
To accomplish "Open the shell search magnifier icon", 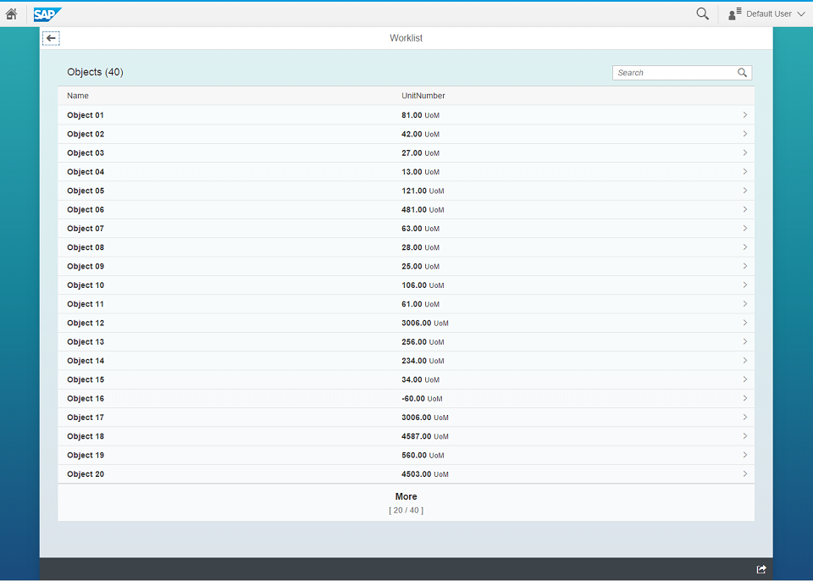I will point(702,14).
